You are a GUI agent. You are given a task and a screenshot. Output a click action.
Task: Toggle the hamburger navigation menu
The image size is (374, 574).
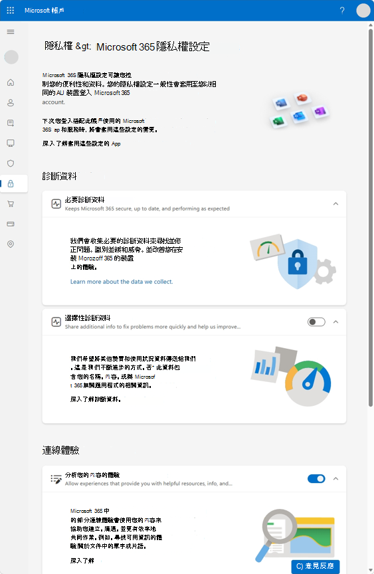click(11, 32)
